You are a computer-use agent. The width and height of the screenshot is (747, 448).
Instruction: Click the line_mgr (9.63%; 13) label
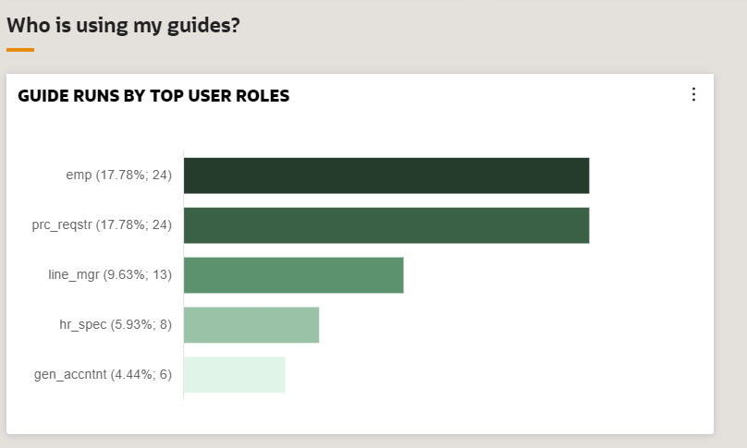[x=110, y=275]
